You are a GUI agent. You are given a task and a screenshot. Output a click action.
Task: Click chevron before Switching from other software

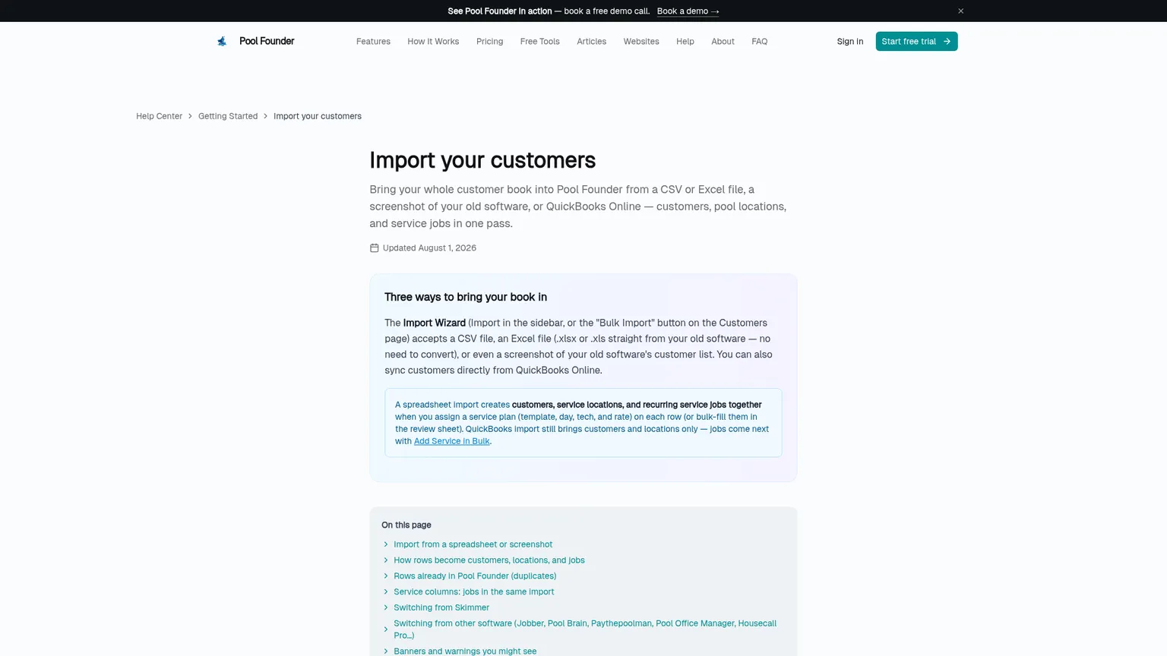pyautogui.click(x=386, y=629)
